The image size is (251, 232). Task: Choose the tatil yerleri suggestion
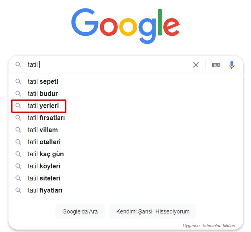(125, 106)
